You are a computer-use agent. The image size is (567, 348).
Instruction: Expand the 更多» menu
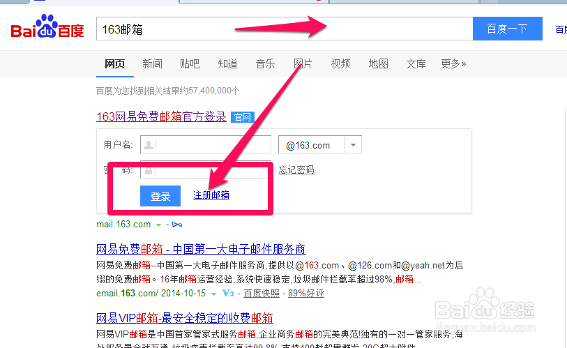click(453, 64)
